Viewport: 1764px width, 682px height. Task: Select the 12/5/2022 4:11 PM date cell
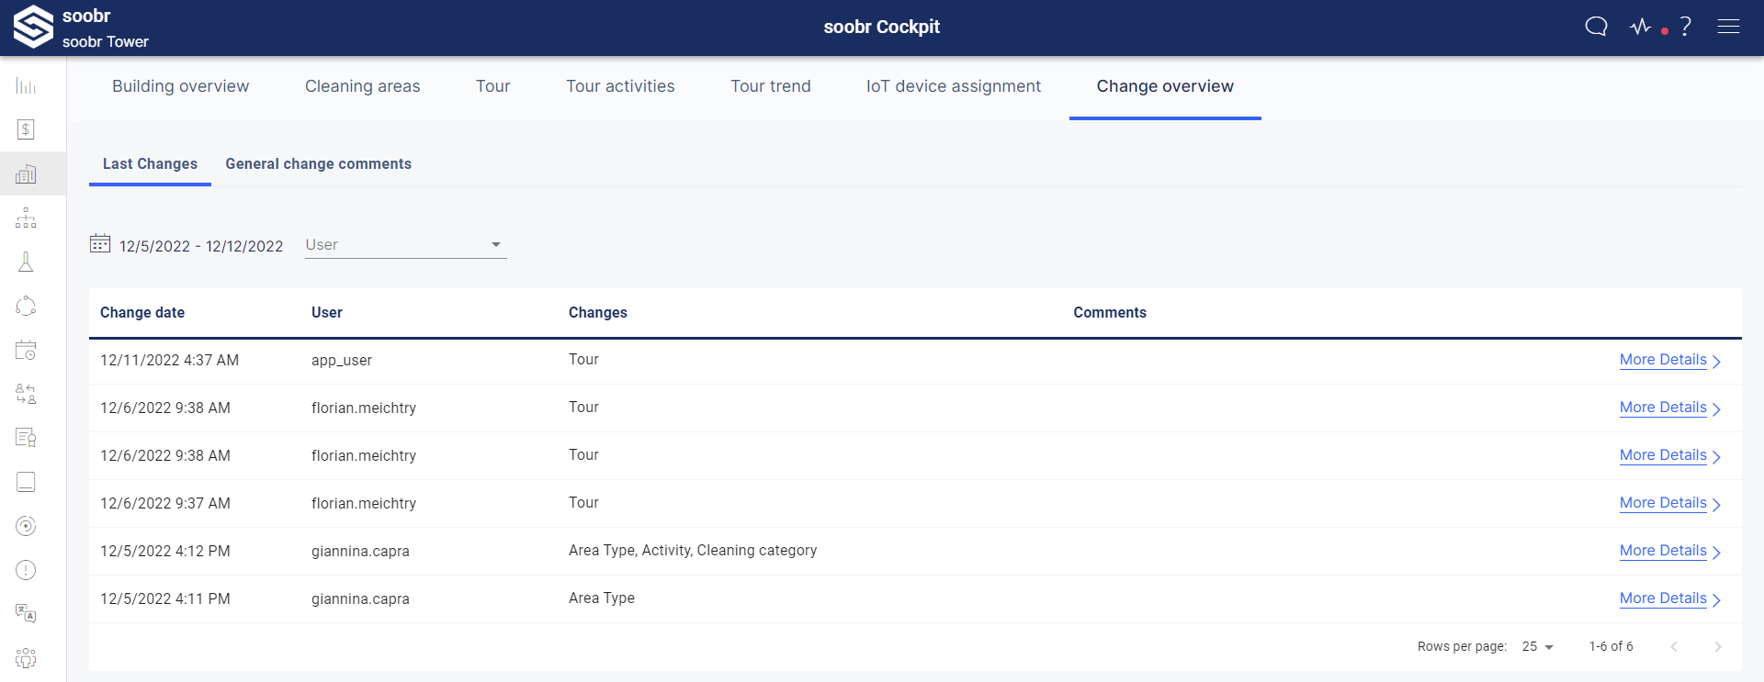[x=165, y=599]
